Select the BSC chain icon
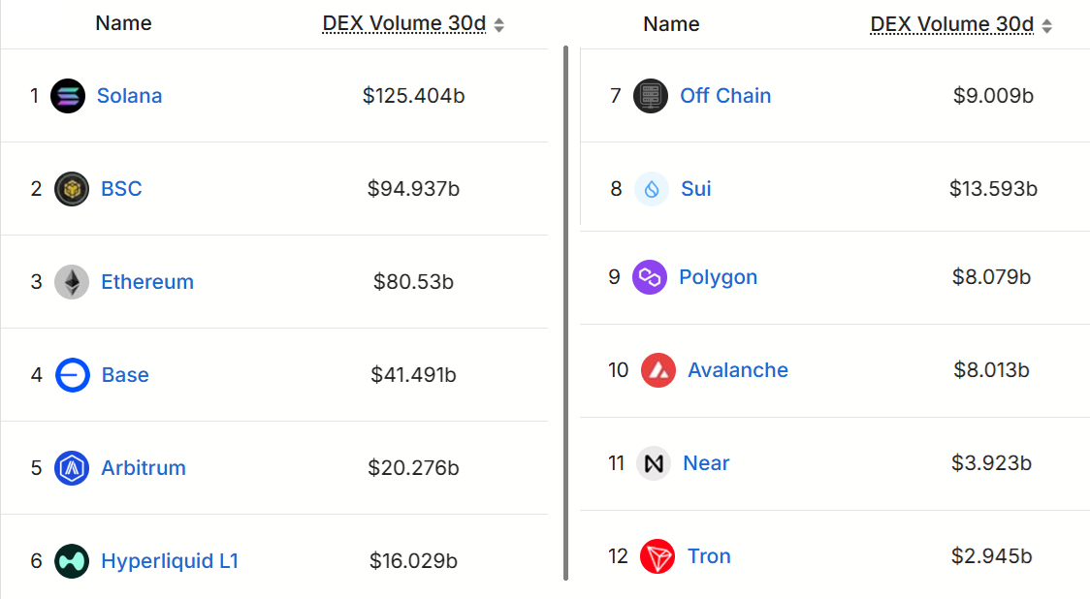Viewport: 1090px width, 599px height. (x=70, y=189)
